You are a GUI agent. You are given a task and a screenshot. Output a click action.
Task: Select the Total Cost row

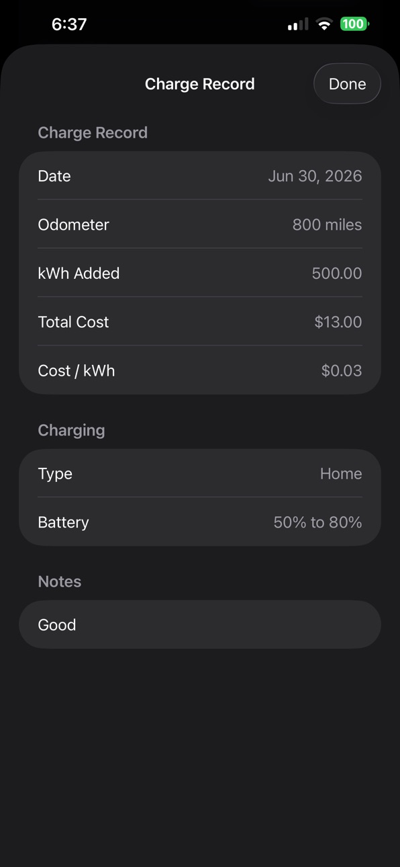pyautogui.click(x=200, y=322)
